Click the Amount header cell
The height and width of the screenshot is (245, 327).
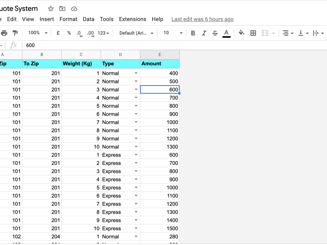[x=160, y=64]
